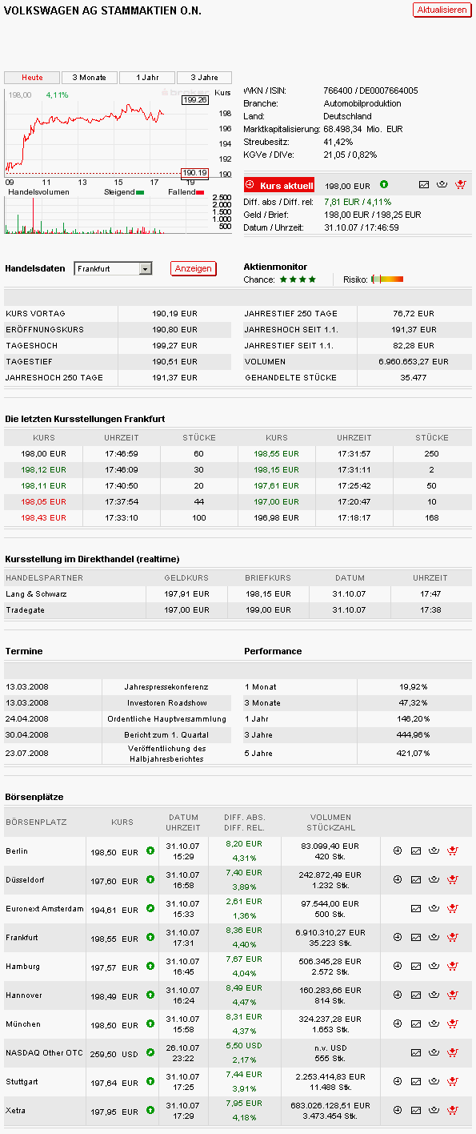Open chart icon in Hannover row
The width and height of the screenshot is (476, 1134).
pos(416,995)
